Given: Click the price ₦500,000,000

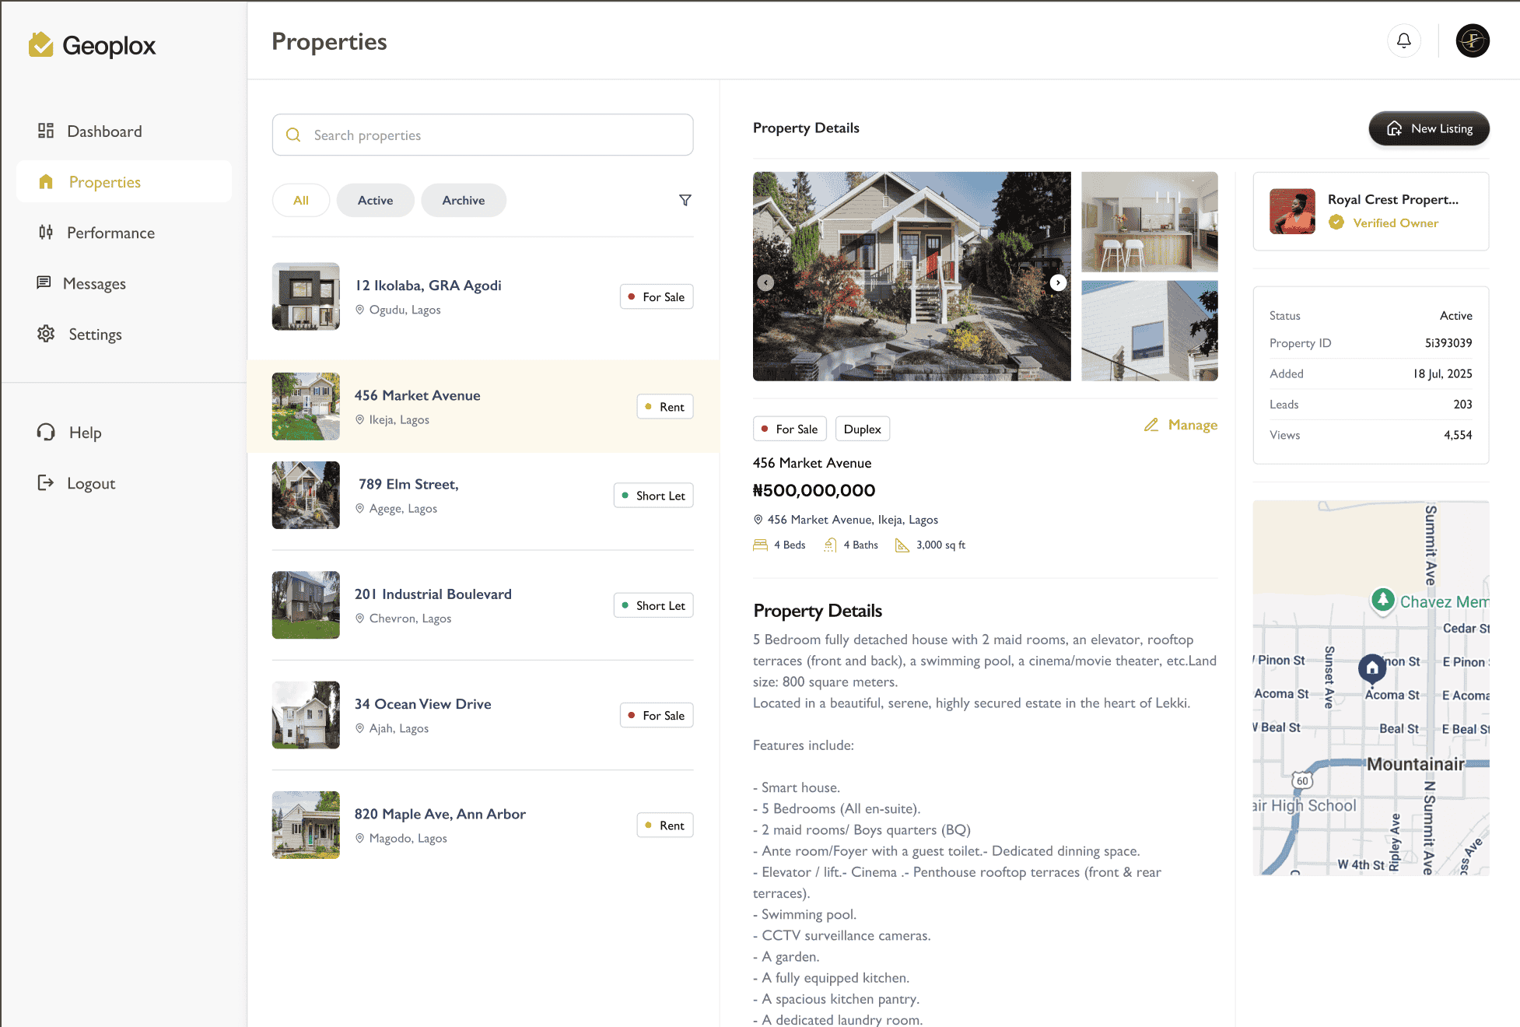Looking at the screenshot, I should (x=814, y=491).
